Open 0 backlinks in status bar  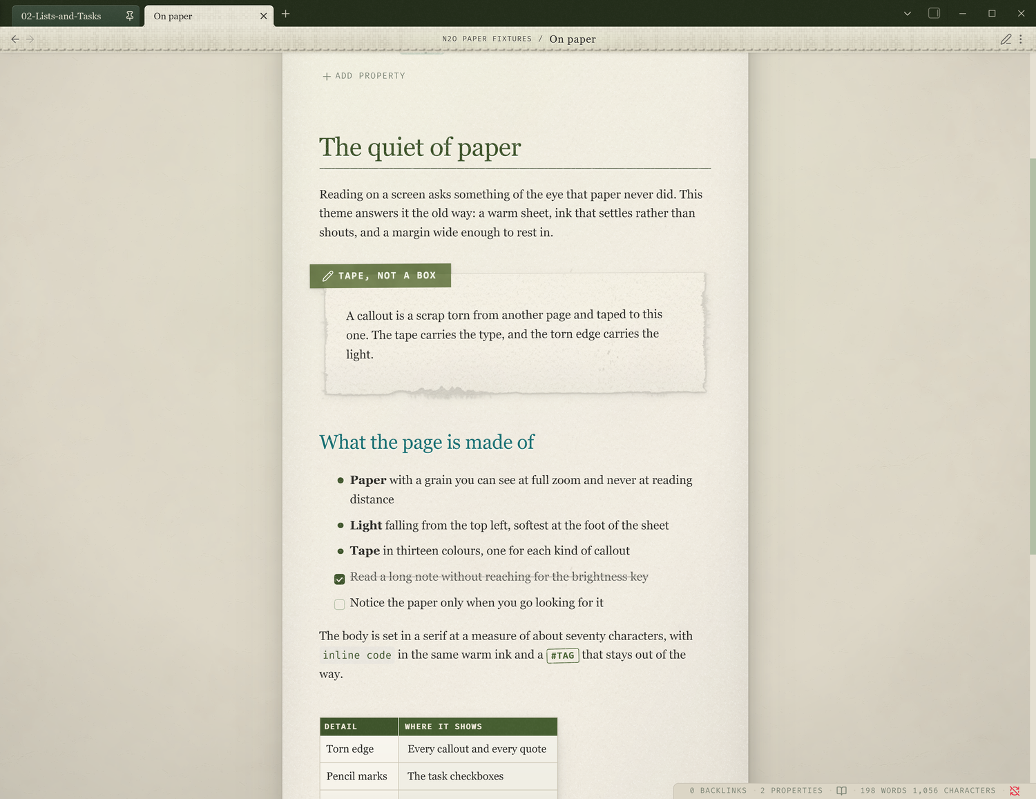718,791
